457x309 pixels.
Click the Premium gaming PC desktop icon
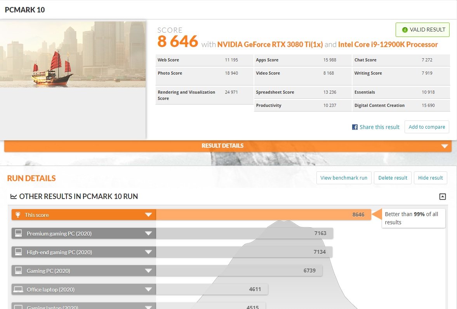(x=18, y=233)
